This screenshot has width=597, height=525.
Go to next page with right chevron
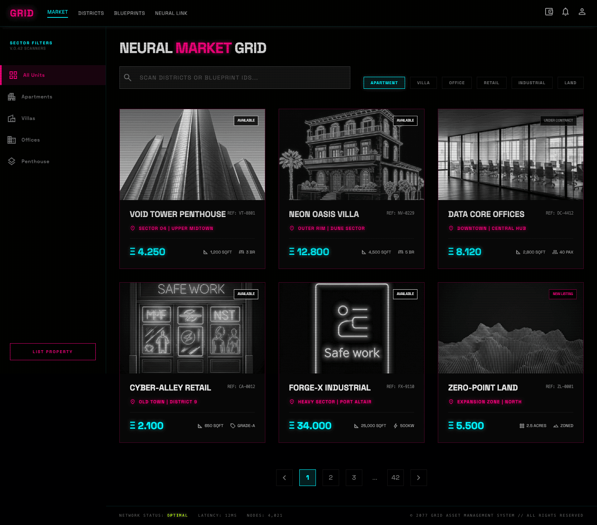pos(418,478)
